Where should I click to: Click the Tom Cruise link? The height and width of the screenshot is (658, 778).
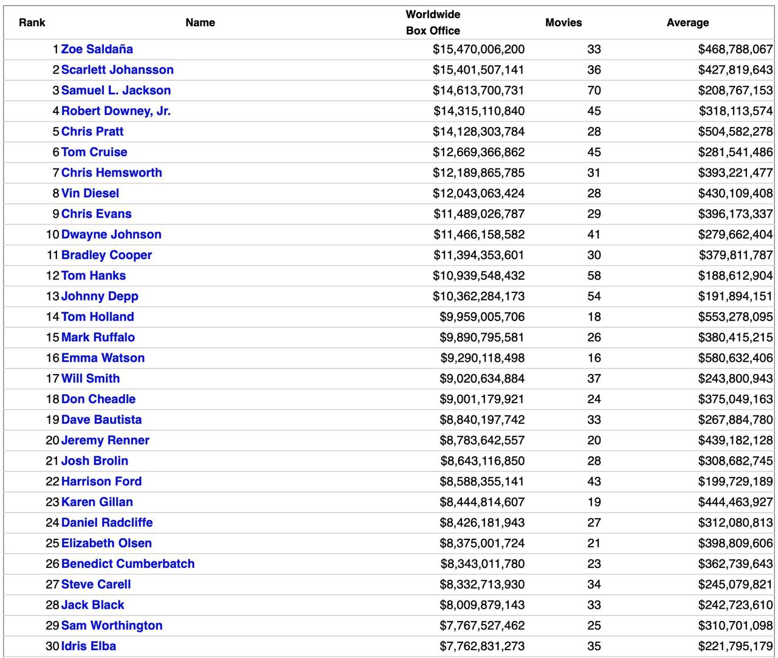click(94, 152)
